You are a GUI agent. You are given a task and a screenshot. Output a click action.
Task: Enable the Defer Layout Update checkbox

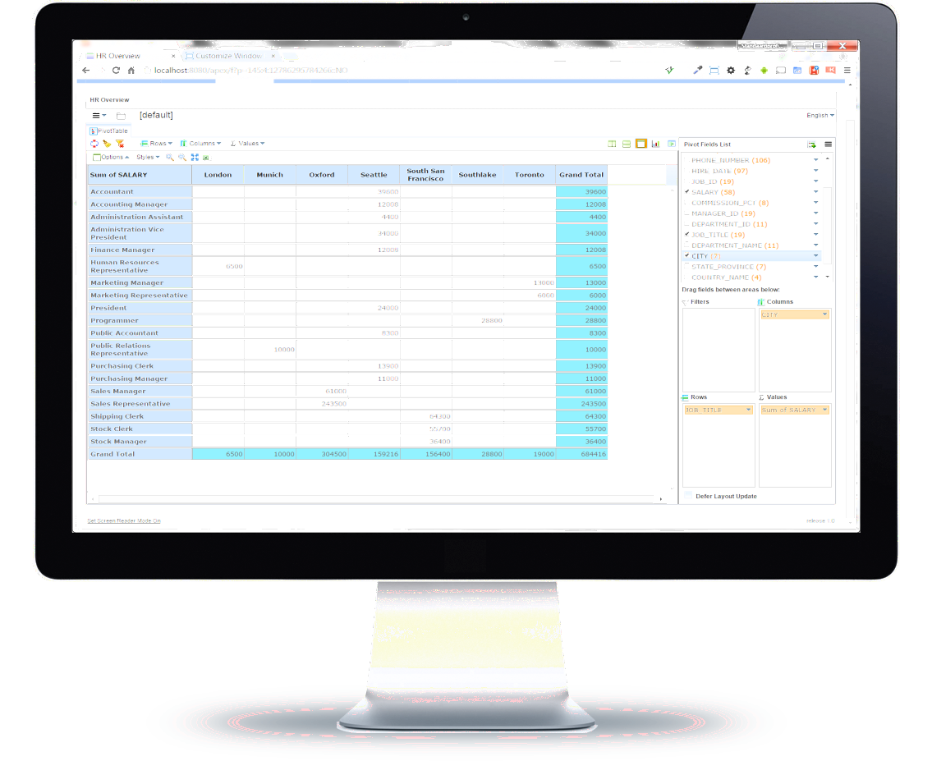688,496
